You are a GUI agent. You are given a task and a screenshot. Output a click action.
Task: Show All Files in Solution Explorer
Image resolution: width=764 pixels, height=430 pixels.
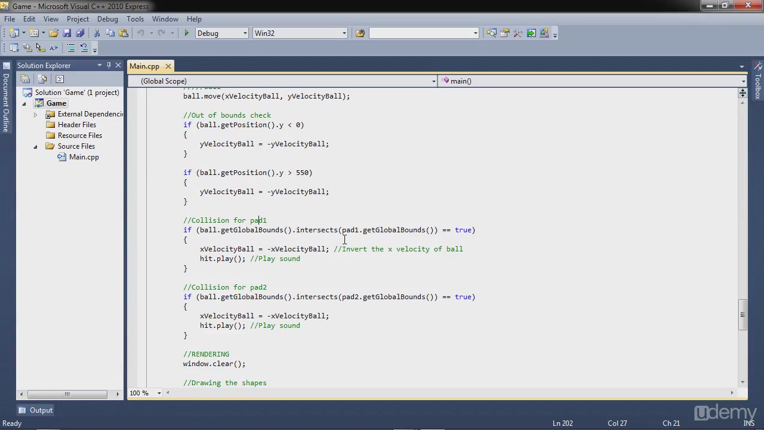pos(42,79)
